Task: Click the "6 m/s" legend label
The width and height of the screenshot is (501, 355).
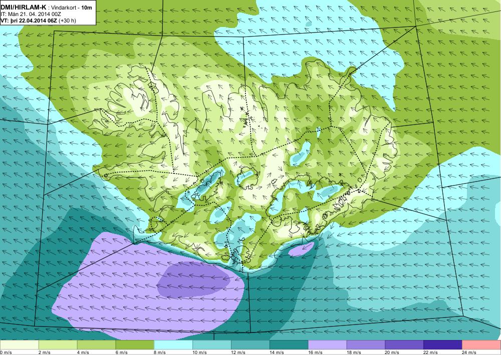Action: click(121, 352)
